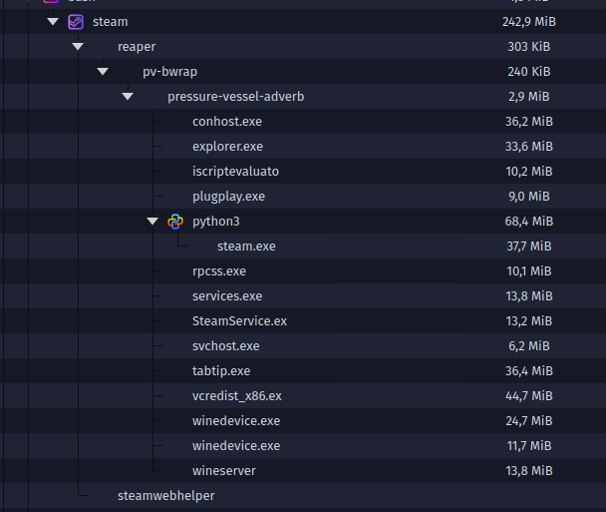The height and width of the screenshot is (512, 606).
Task: Click the 33,6 MiB memory value
Action: [529, 147]
